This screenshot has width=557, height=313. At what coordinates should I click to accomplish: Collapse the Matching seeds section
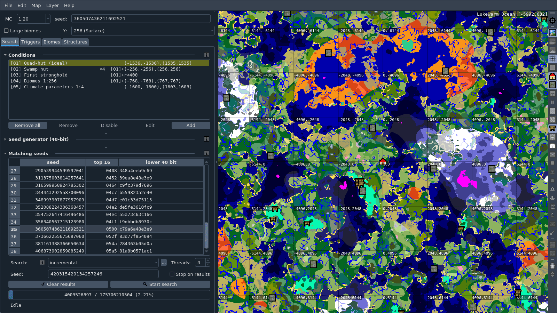pyautogui.click(x=5, y=153)
